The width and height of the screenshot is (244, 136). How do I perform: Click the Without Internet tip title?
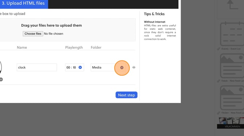(154, 22)
